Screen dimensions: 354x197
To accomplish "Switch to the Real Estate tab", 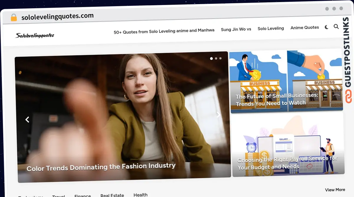I will (112, 195).
